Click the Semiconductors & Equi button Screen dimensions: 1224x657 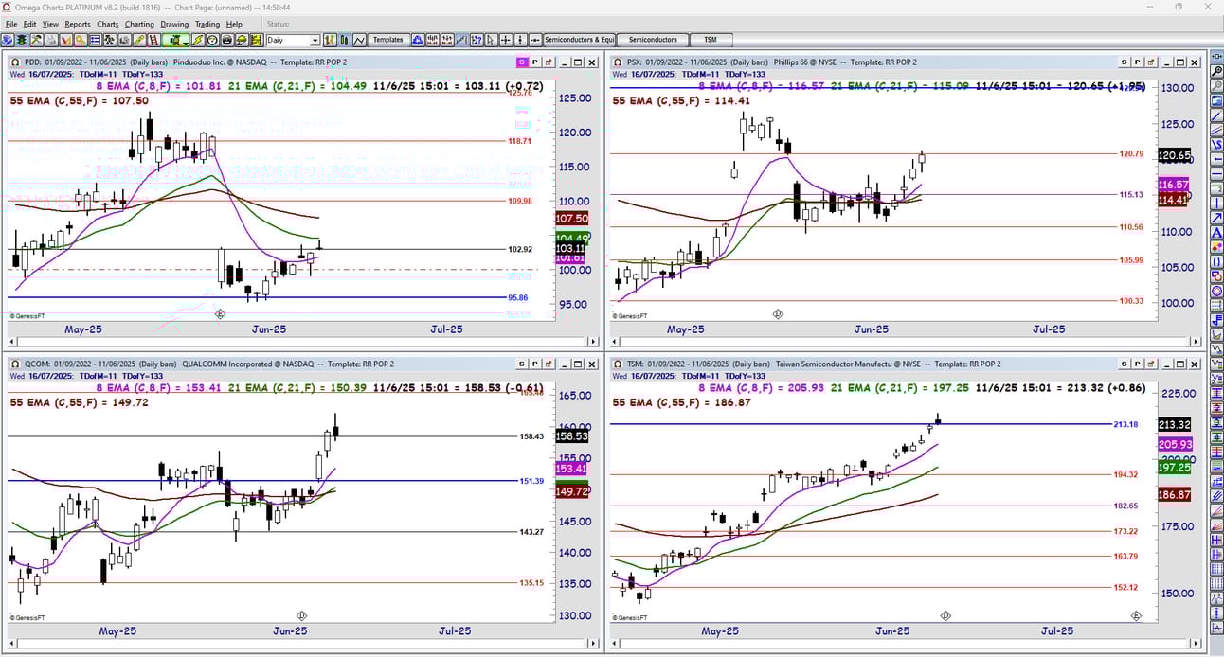pyautogui.click(x=579, y=41)
